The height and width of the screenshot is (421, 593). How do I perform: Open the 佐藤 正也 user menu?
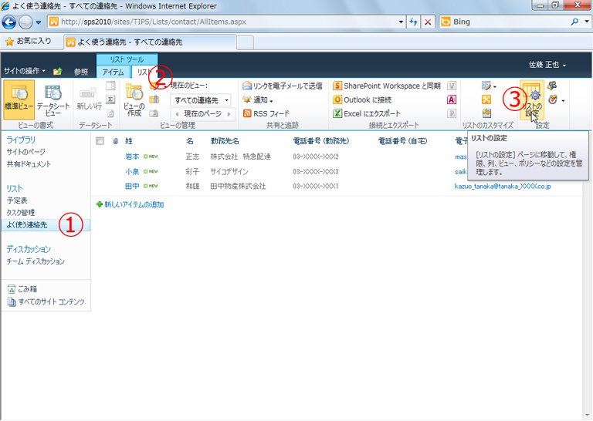(x=547, y=65)
